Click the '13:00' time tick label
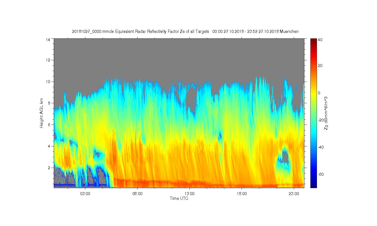 [x=190, y=194]
